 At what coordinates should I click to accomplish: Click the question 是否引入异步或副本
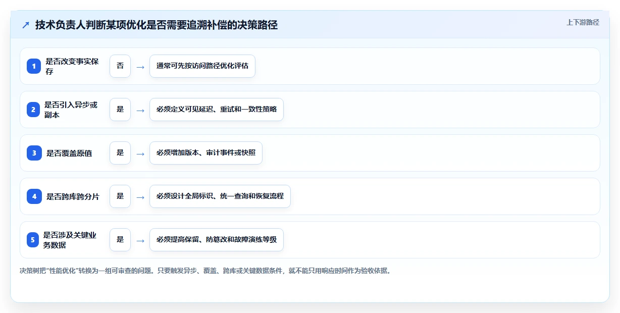point(71,110)
